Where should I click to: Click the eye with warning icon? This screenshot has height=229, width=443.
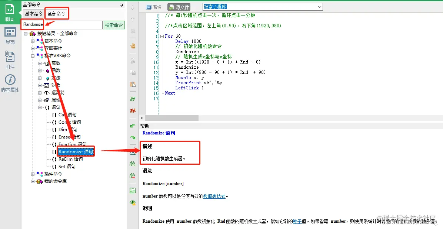tap(133, 202)
